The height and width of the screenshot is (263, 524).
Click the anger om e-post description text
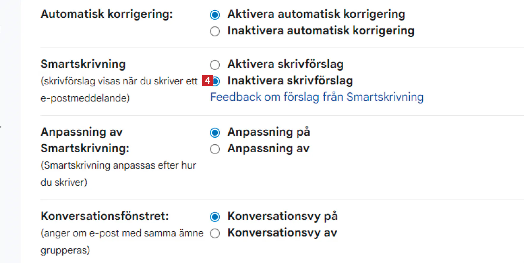pyautogui.click(x=122, y=233)
